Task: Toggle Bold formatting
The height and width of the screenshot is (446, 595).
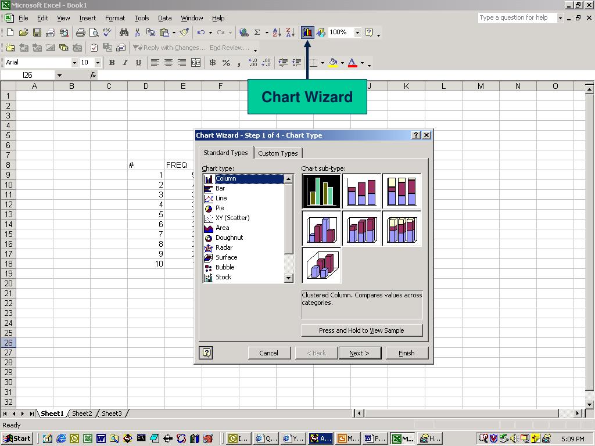Action: (x=112, y=63)
